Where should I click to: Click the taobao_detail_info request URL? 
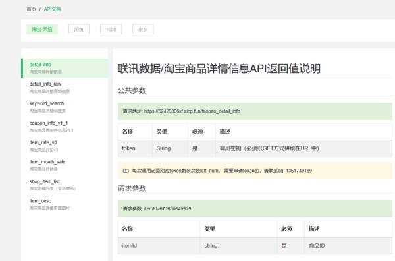192,111
